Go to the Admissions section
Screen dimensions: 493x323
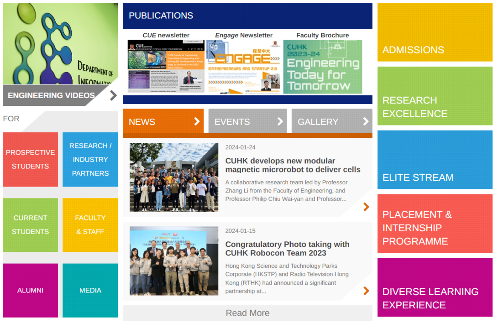[435, 32]
